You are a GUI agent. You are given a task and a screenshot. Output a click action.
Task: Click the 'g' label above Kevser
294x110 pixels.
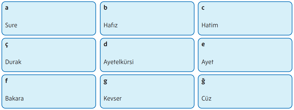(x=105, y=81)
